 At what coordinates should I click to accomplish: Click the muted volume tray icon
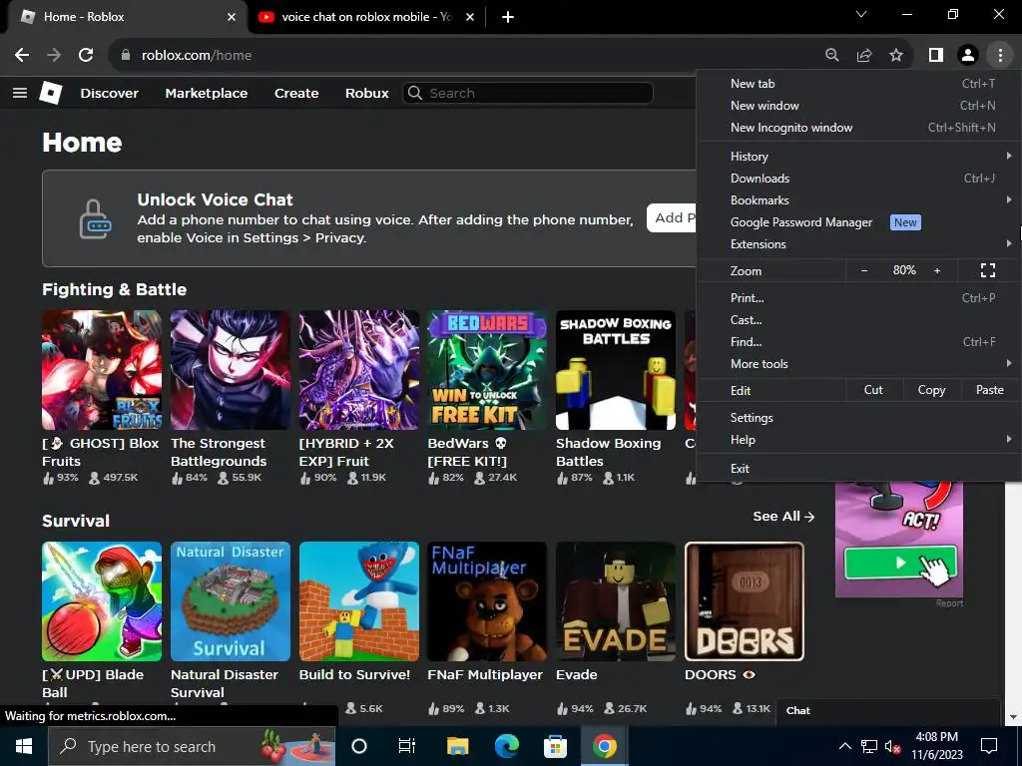892,746
